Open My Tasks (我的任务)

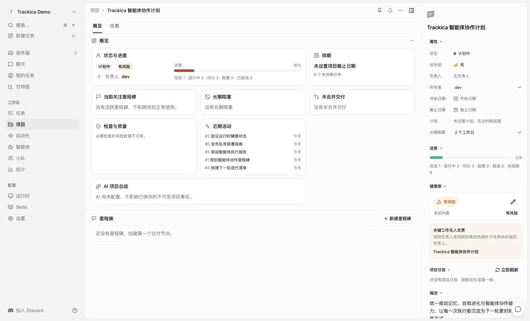coord(42,75)
